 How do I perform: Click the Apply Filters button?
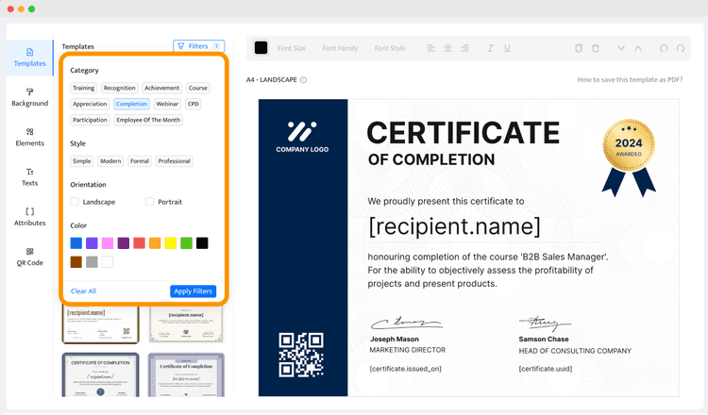click(194, 290)
